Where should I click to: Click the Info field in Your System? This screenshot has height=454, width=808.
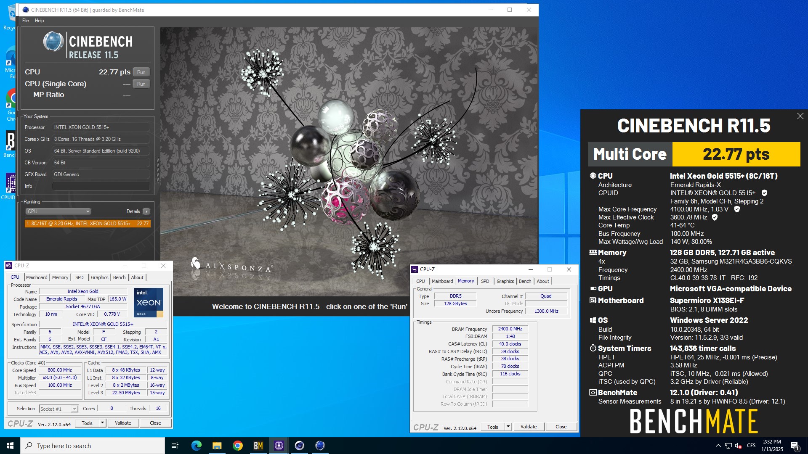pyautogui.click(x=101, y=186)
